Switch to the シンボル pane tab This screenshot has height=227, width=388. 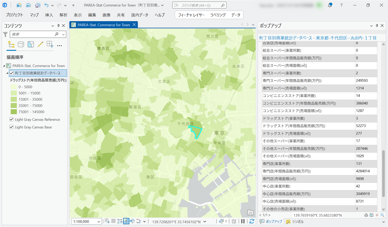point(295,221)
